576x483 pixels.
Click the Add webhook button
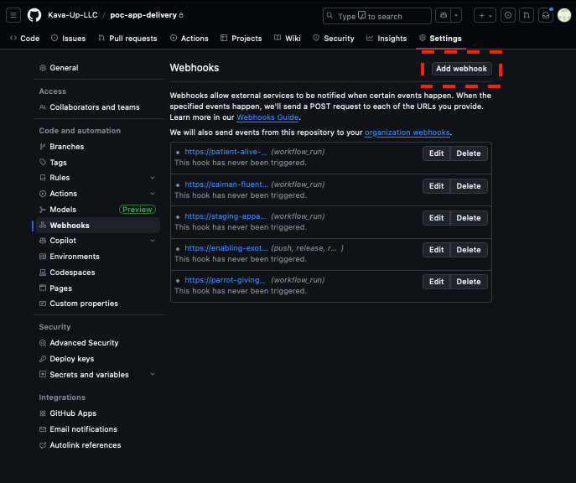tap(461, 69)
